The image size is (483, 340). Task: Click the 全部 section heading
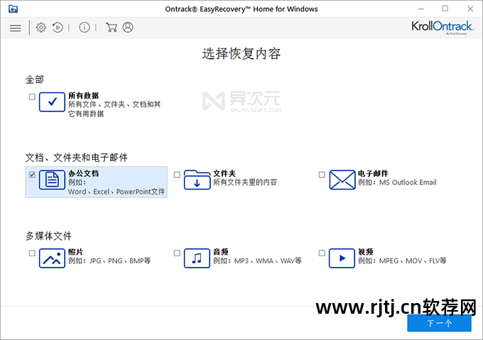(35, 79)
